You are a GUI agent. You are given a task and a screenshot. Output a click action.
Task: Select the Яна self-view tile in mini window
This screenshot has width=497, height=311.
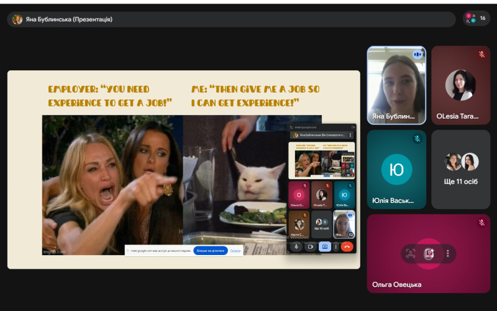click(x=344, y=225)
